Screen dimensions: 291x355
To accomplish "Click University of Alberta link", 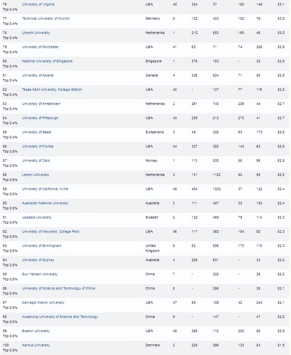I will tap(37, 75).
